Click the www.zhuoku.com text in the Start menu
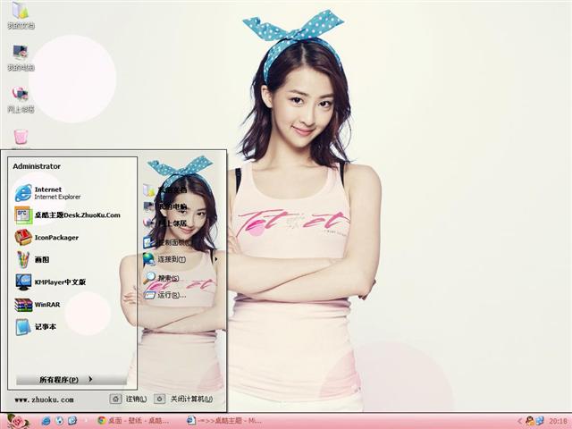 point(44,400)
